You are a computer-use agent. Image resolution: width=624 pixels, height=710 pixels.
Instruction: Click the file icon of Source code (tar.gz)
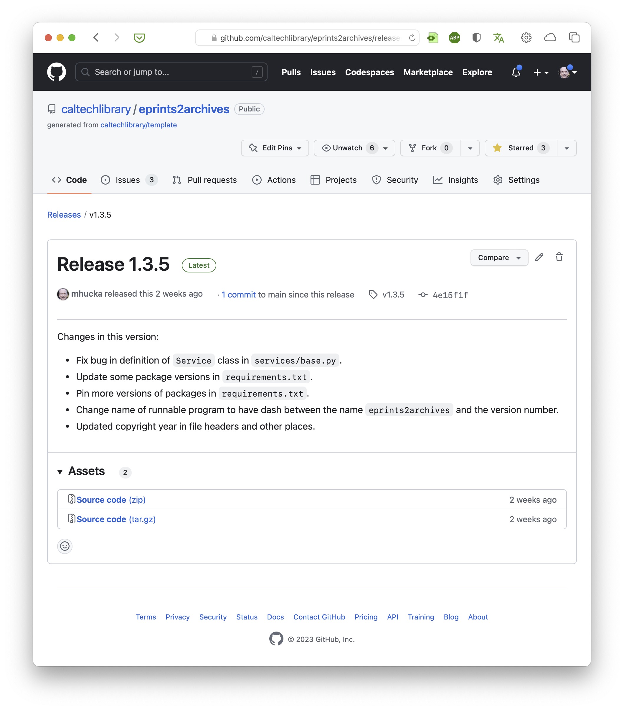72,518
